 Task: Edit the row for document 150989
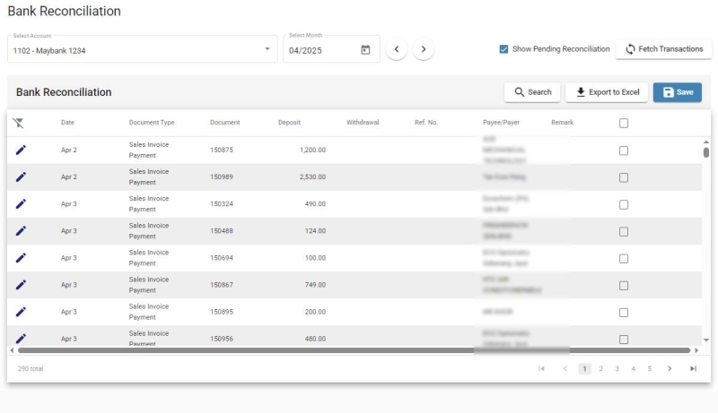point(21,176)
